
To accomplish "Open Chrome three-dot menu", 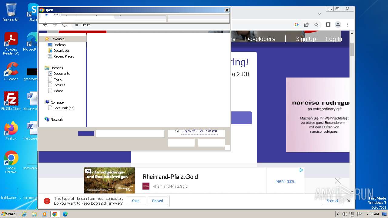I will [x=348, y=25].
